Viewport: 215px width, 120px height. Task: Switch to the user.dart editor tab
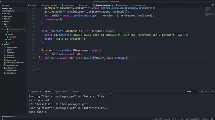tap(84, 5)
